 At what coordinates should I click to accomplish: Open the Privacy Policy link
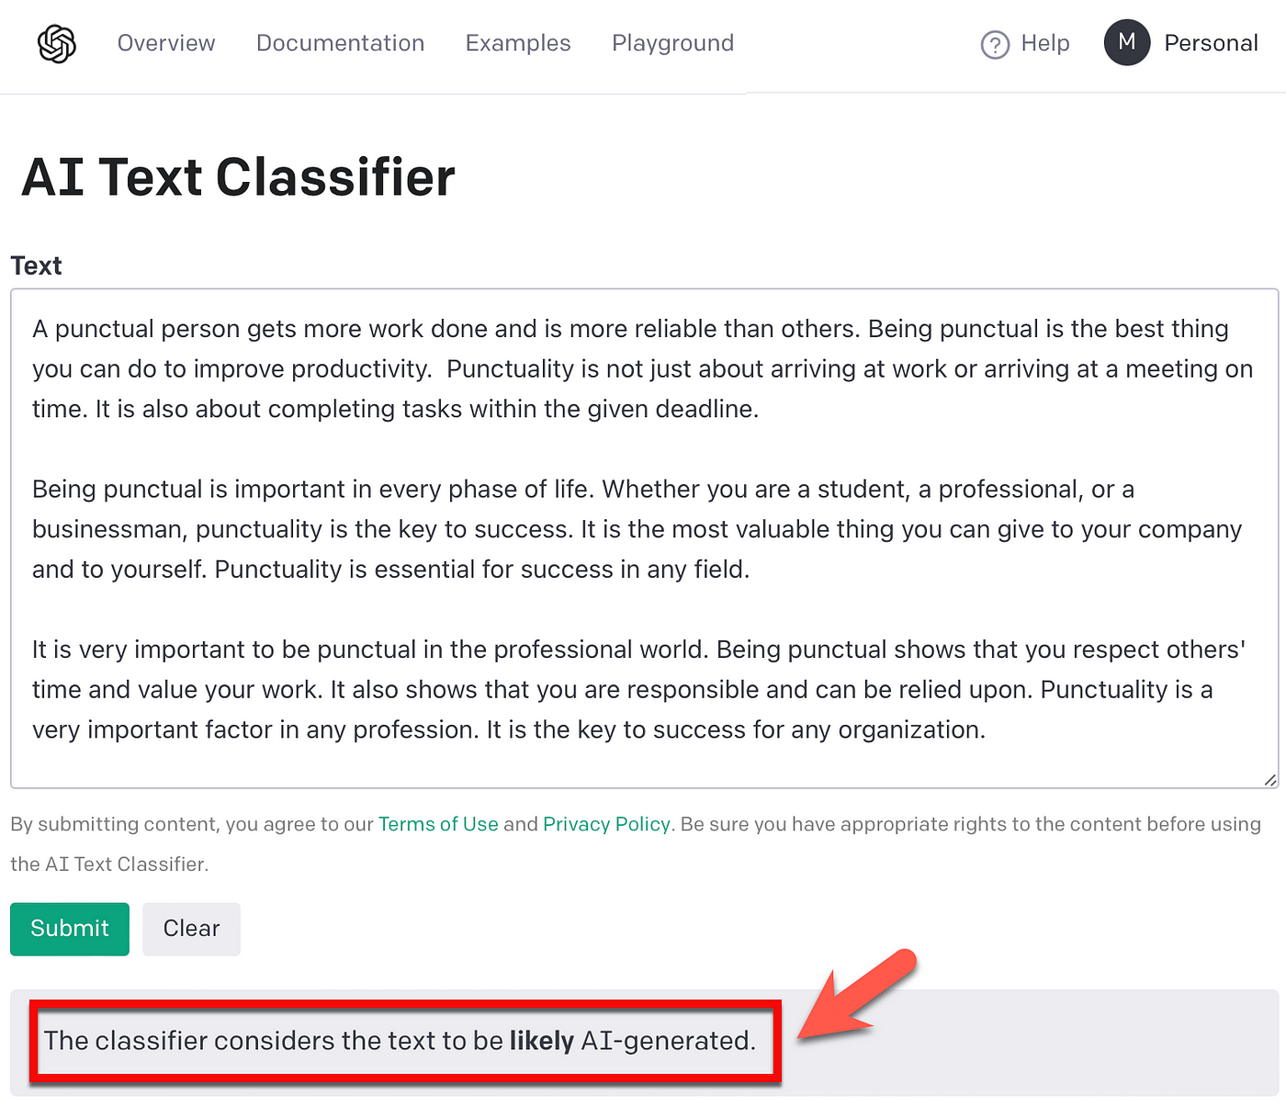(606, 824)
